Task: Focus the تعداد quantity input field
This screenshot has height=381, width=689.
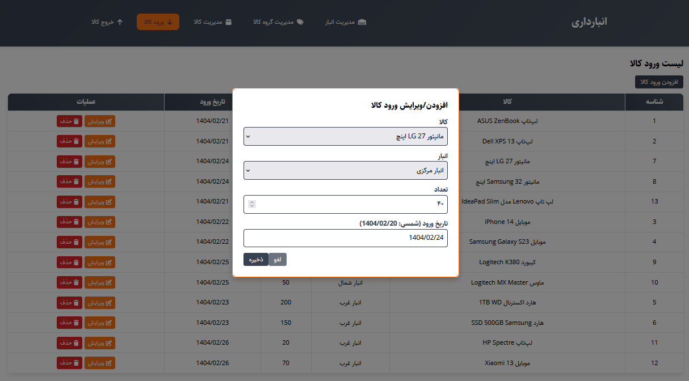Action: point(352,204)
